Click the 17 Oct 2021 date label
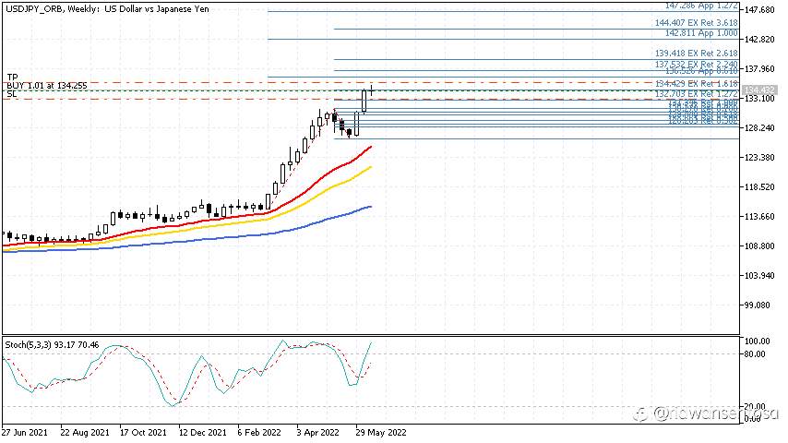Image resolution: width=788 pixels, height=443 pixels. click(x=143, y=433)
